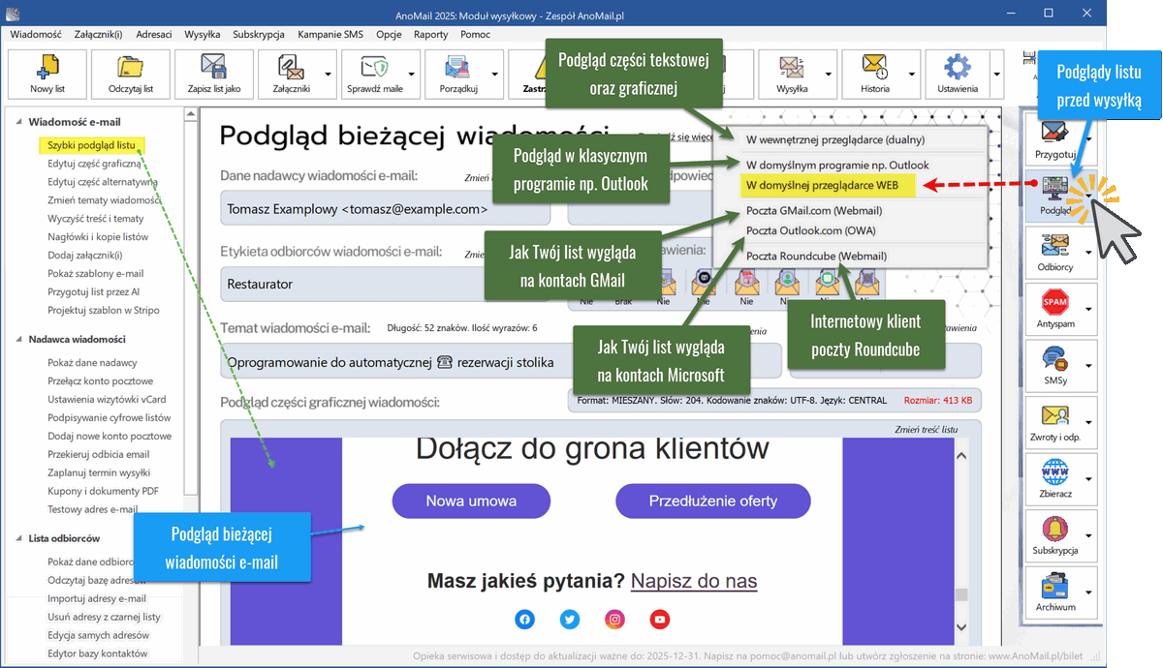Click the Zapisz list jako icon
The image size is (1163, 668).
[213, 68]
